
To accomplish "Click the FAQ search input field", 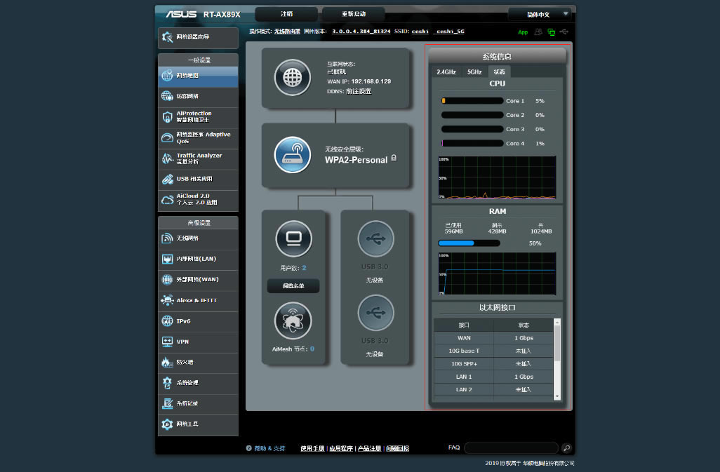I will (x=511, y=448).
